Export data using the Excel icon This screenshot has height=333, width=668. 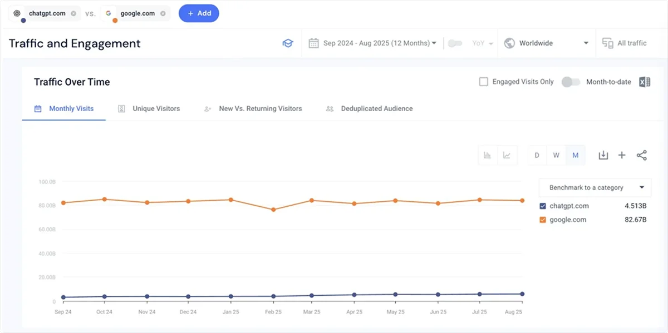click(645, 81)
